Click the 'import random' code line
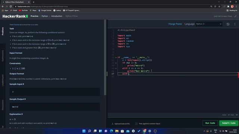 pos(125,41)
